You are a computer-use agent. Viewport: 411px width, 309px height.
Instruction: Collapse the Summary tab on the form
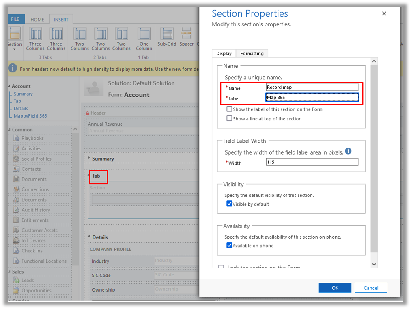point(89,159)
